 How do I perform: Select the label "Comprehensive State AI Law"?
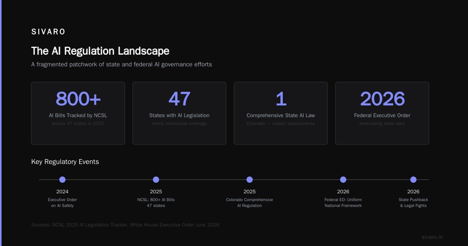pos(281,116)
